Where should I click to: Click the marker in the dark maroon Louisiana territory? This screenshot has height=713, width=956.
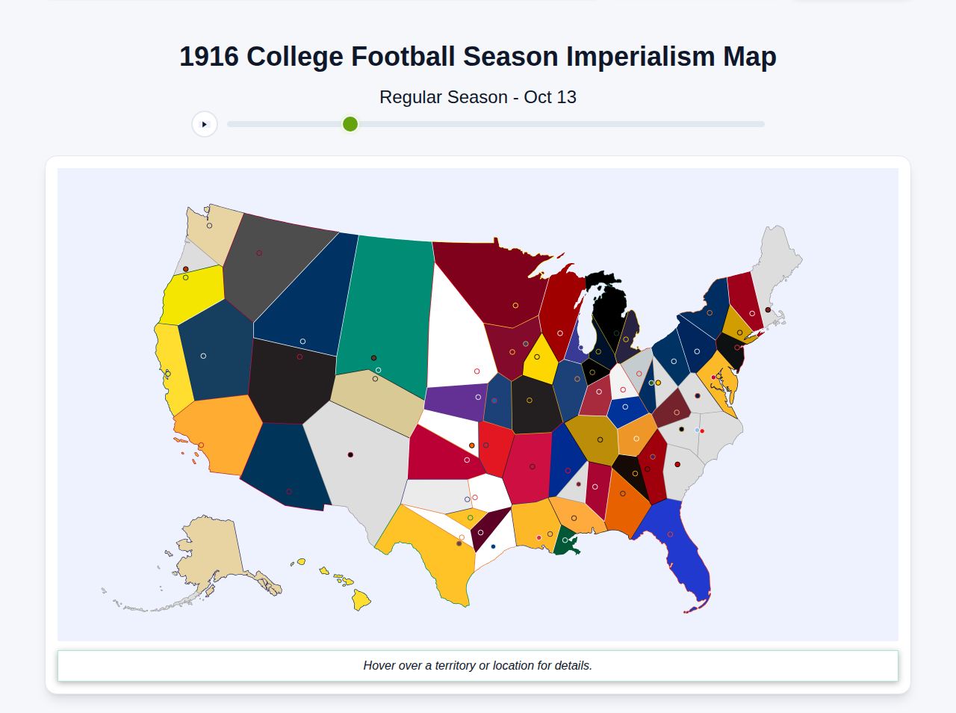click(481, 532)
